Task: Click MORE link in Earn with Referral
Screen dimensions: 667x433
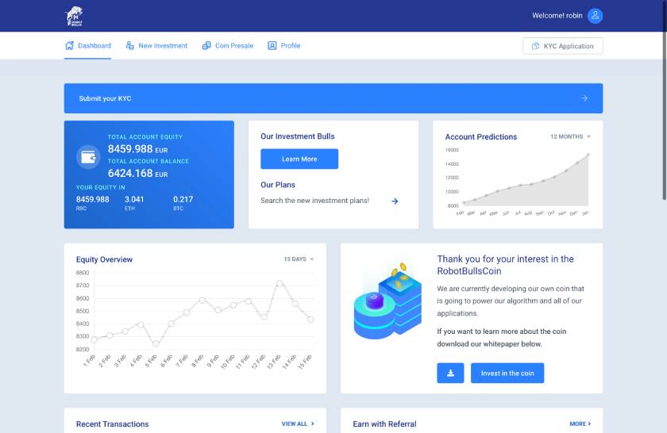Action: coord(580,424)
